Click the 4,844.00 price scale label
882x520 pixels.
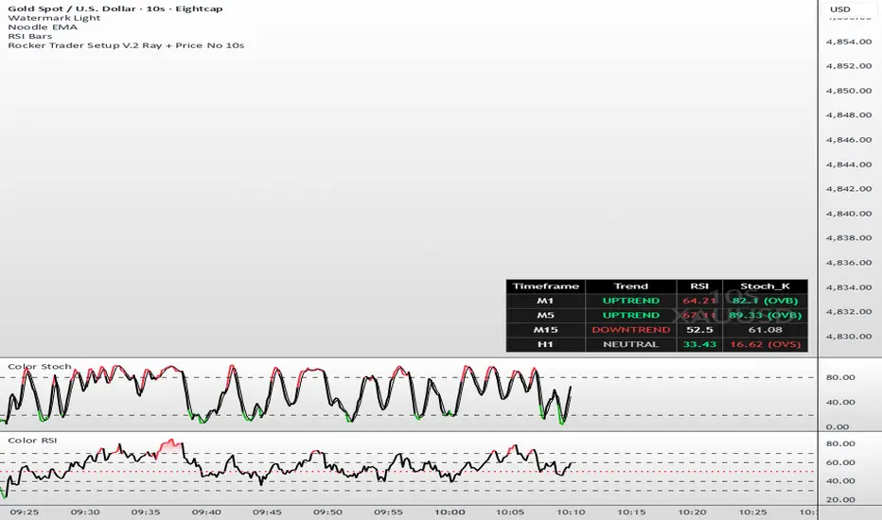point(849,165)
